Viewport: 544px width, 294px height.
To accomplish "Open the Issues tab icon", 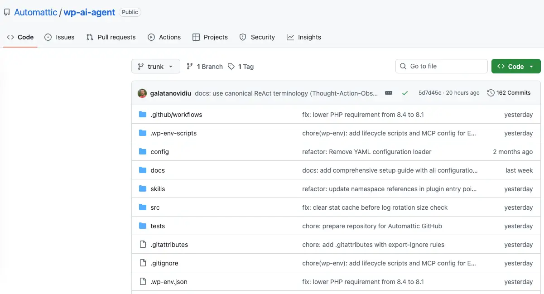I will pyautogui.click(x=48, y=37).
